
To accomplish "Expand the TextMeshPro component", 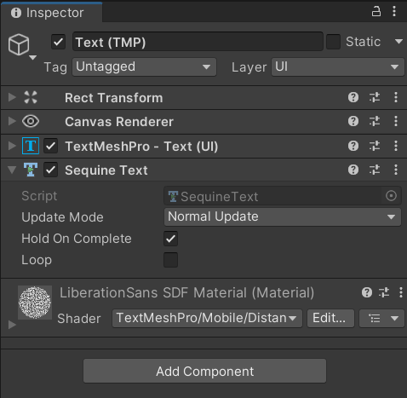I will 12,146.
